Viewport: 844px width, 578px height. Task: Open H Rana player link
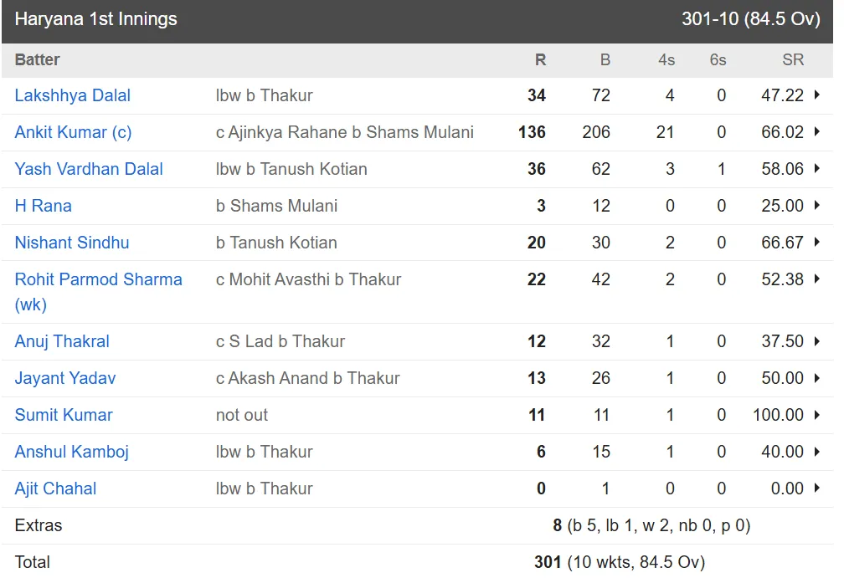(x=43, y=206)
